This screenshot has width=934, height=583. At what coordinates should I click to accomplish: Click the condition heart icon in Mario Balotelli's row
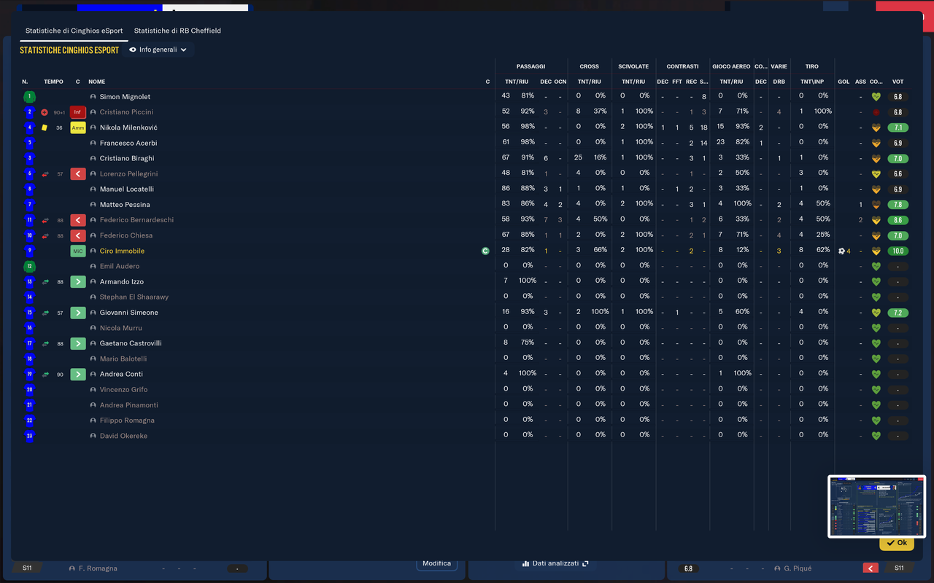[876, 359]
